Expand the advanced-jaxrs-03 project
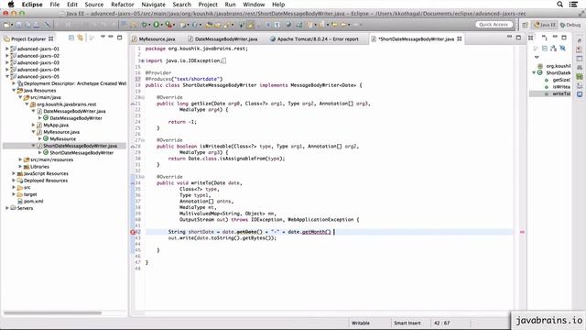The width and height of the screenshot is (586, 330). point(6,62)
